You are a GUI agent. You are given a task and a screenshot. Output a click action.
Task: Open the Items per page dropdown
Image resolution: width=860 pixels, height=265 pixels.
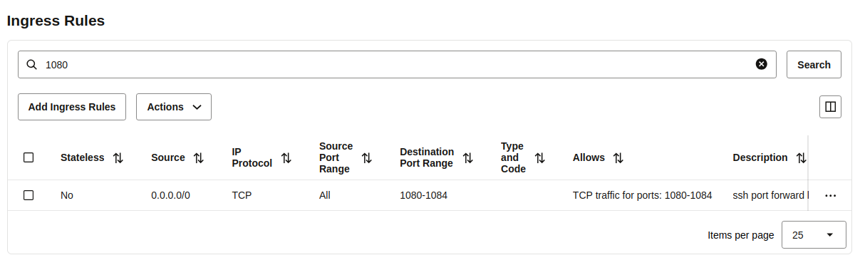coord(814,235)
